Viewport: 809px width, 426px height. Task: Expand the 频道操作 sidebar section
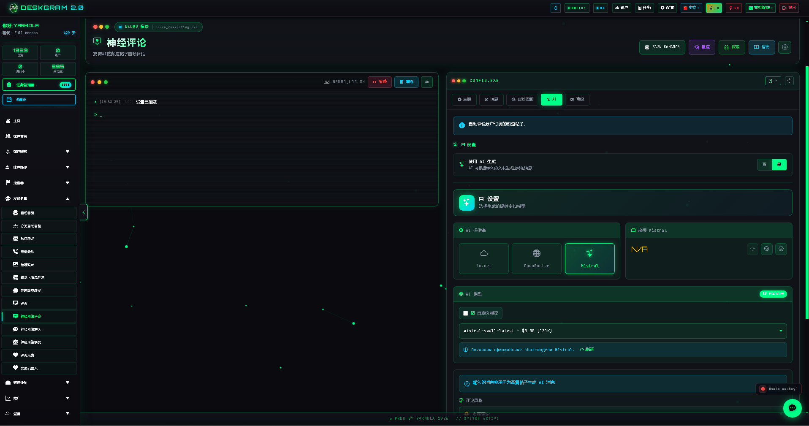[x=40, y=383]
